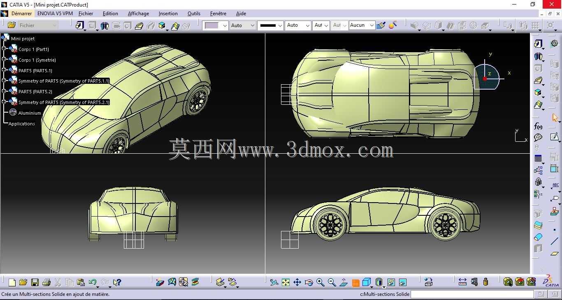This screenshot has height=300, width=562.
Task: Create a Line using the line icon
Action: (x=555, y=241)
